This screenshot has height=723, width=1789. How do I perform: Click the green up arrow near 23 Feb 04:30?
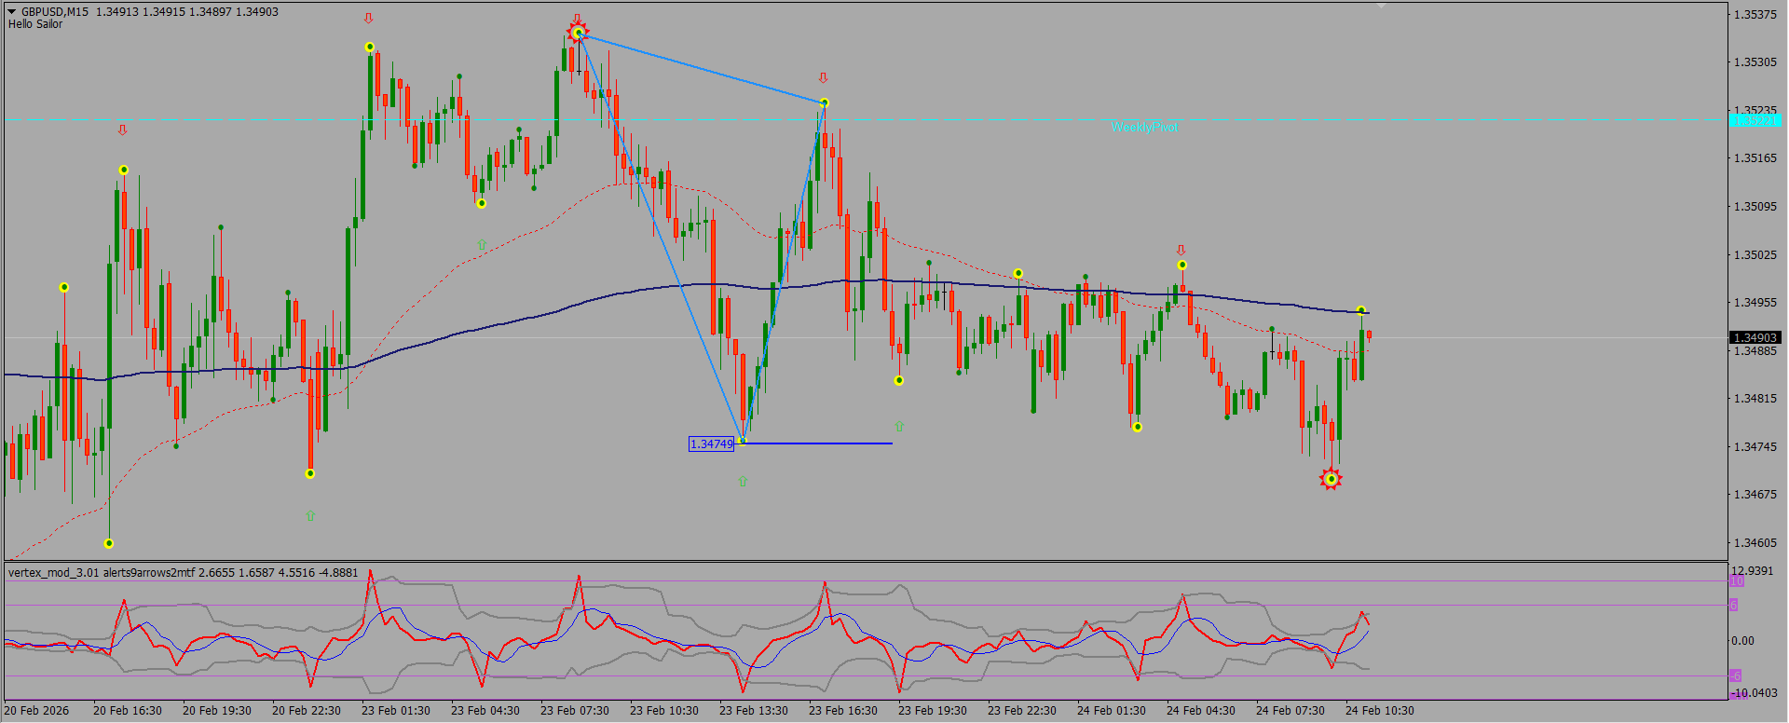[x=482, y=244]
